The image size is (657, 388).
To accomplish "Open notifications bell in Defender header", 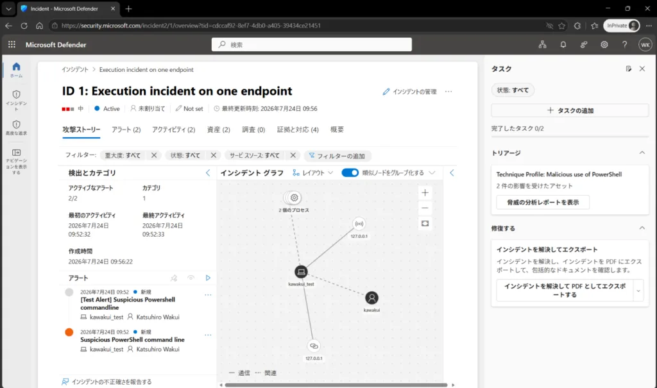I will (x=563, y=44).
